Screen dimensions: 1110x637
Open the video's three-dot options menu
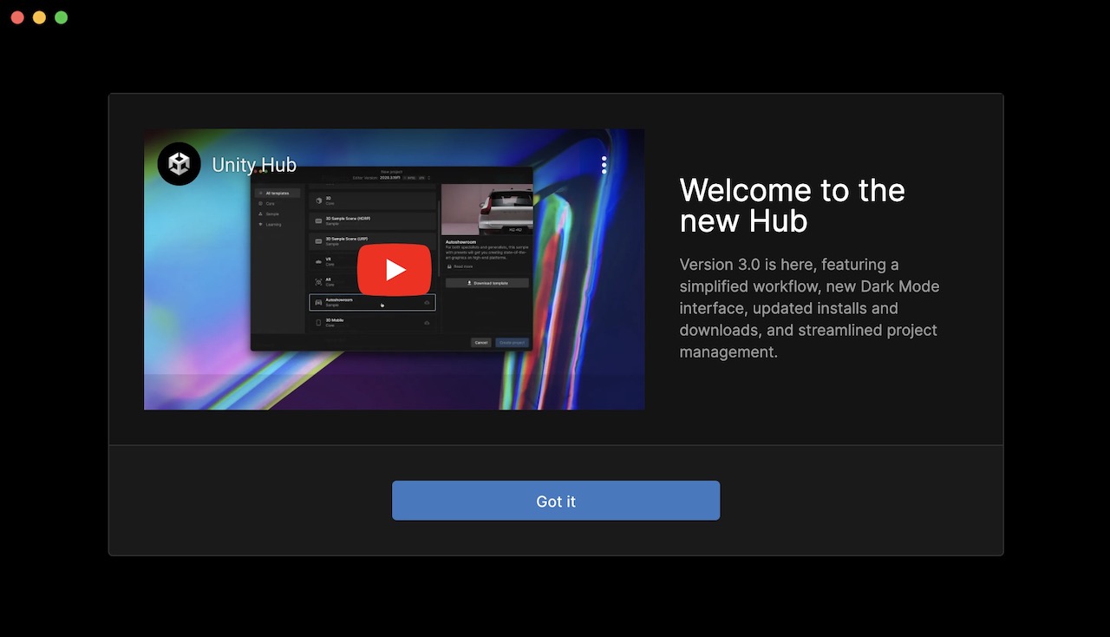[604, 165]
